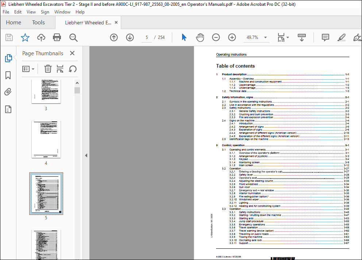Click 'Windshield wiper' contents line
Viewport: 362px width, 260px height.
(249, 200)
